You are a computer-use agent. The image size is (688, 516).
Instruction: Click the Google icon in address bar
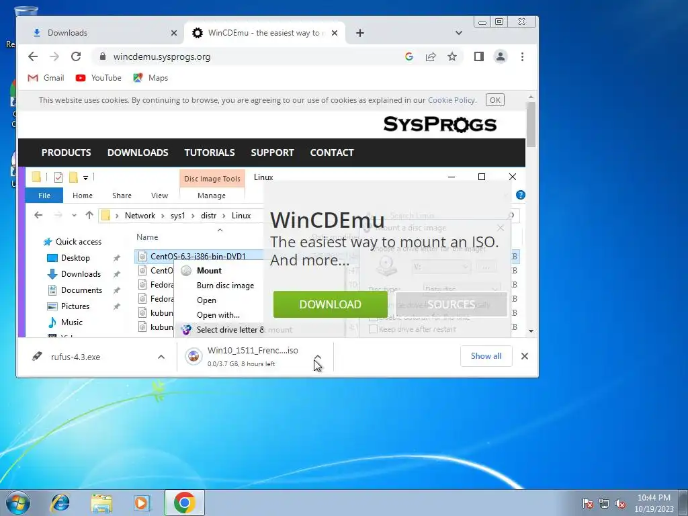409,56
